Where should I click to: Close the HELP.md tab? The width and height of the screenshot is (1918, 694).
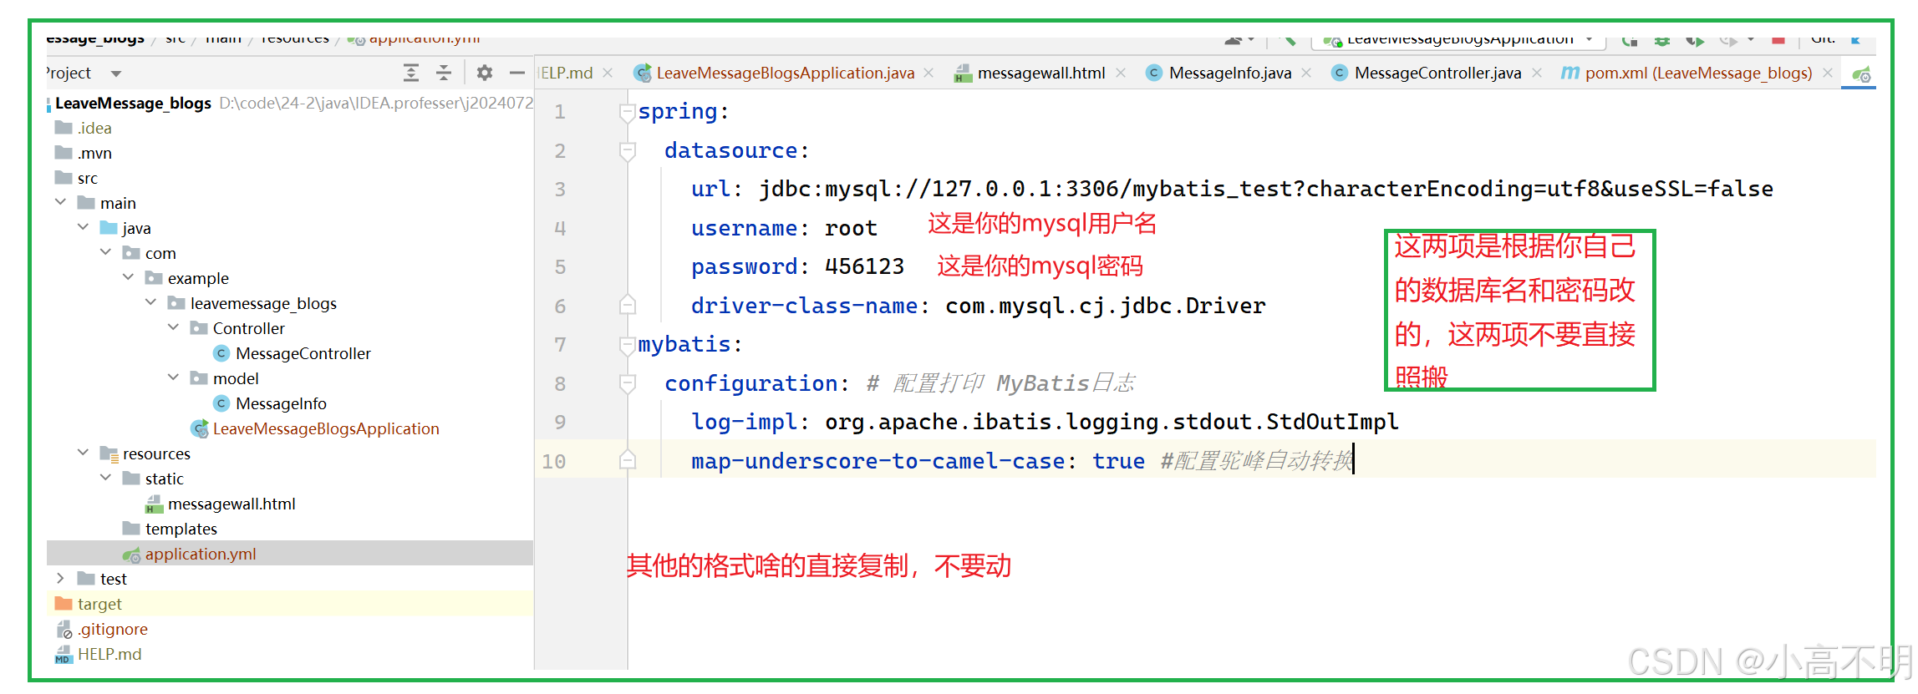(608, 73)
